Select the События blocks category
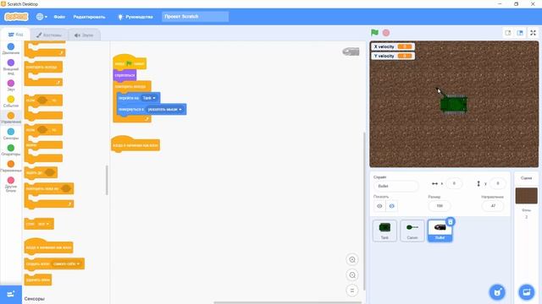This screenshot has width=542, height=304. coord(11,101)
